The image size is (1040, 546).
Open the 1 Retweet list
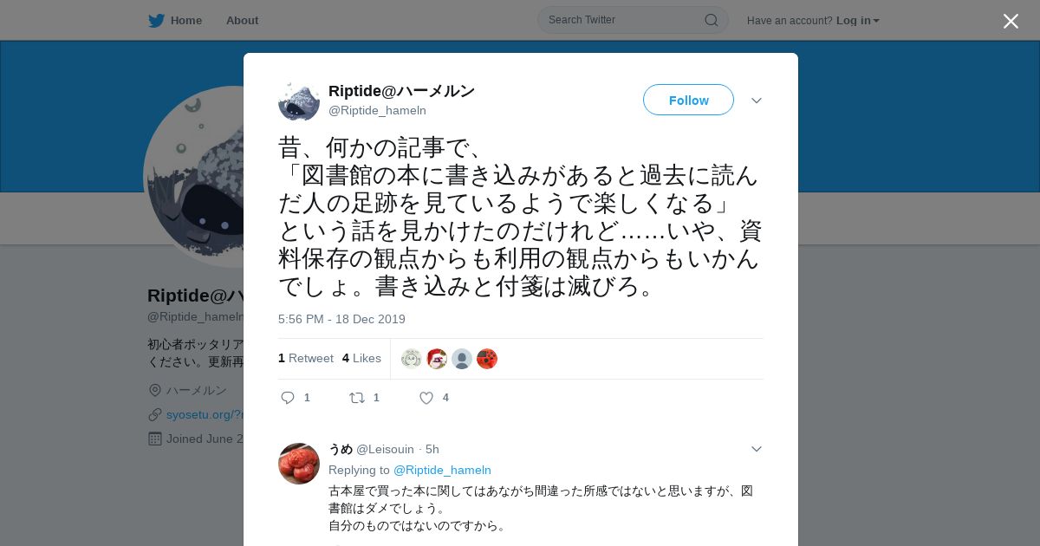306,358
